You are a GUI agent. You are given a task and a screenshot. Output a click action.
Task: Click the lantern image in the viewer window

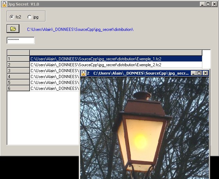[x=145, y=128]
